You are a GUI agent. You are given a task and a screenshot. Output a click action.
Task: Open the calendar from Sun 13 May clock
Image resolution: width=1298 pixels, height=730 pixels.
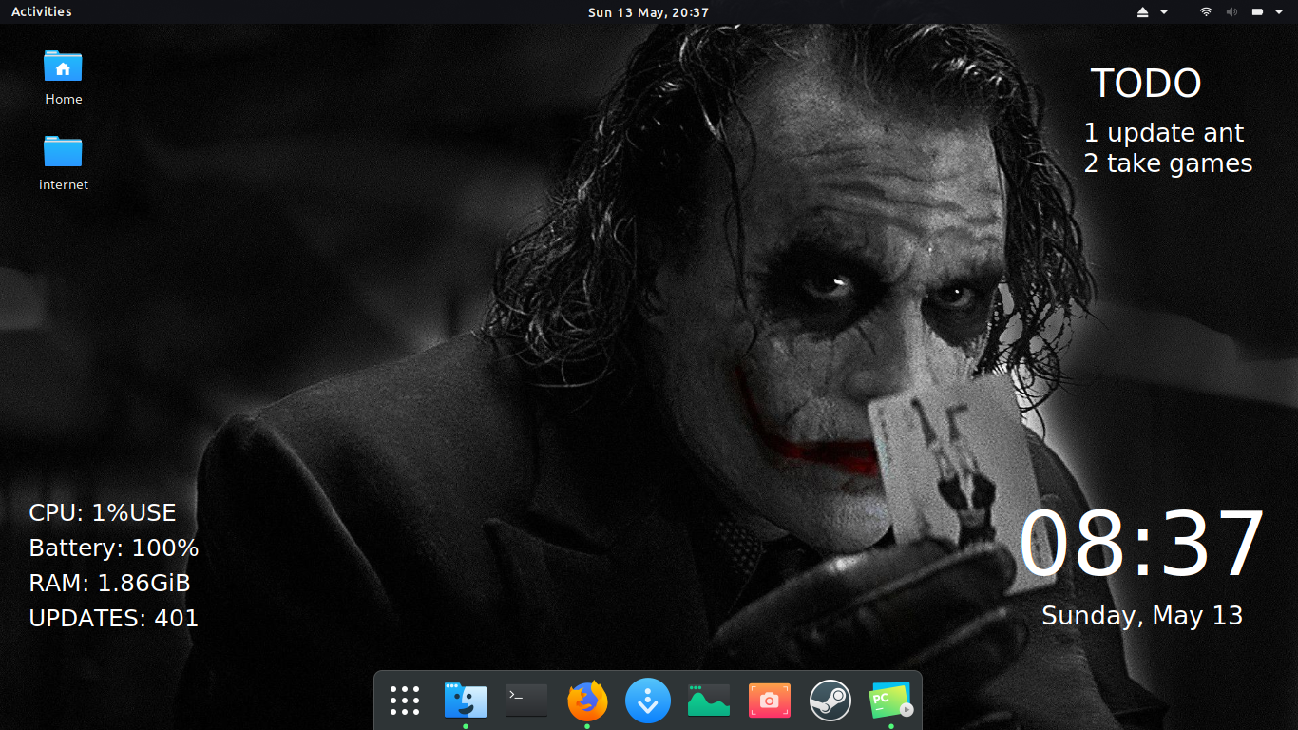[x=648, y=12]
